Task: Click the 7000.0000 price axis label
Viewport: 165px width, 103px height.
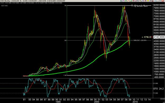Action: coord(159,16)
